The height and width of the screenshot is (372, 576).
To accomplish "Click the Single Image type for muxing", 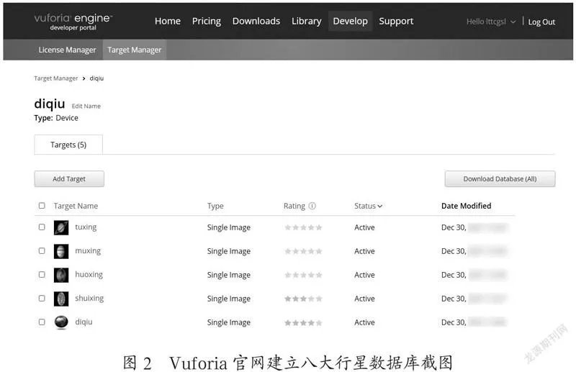I will (x=228, y=252).
